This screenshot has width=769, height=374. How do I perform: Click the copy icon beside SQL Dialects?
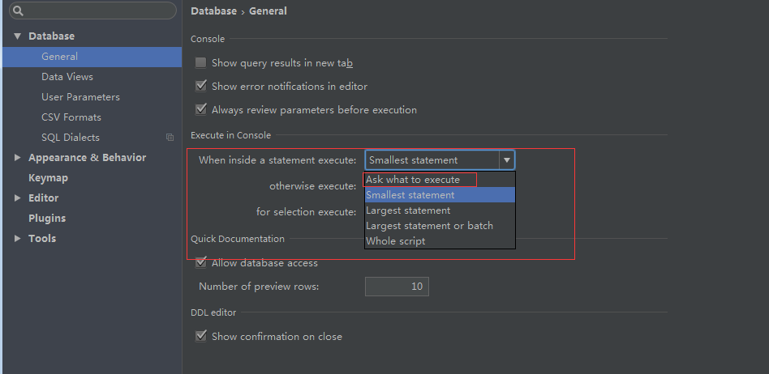[170, 138]
